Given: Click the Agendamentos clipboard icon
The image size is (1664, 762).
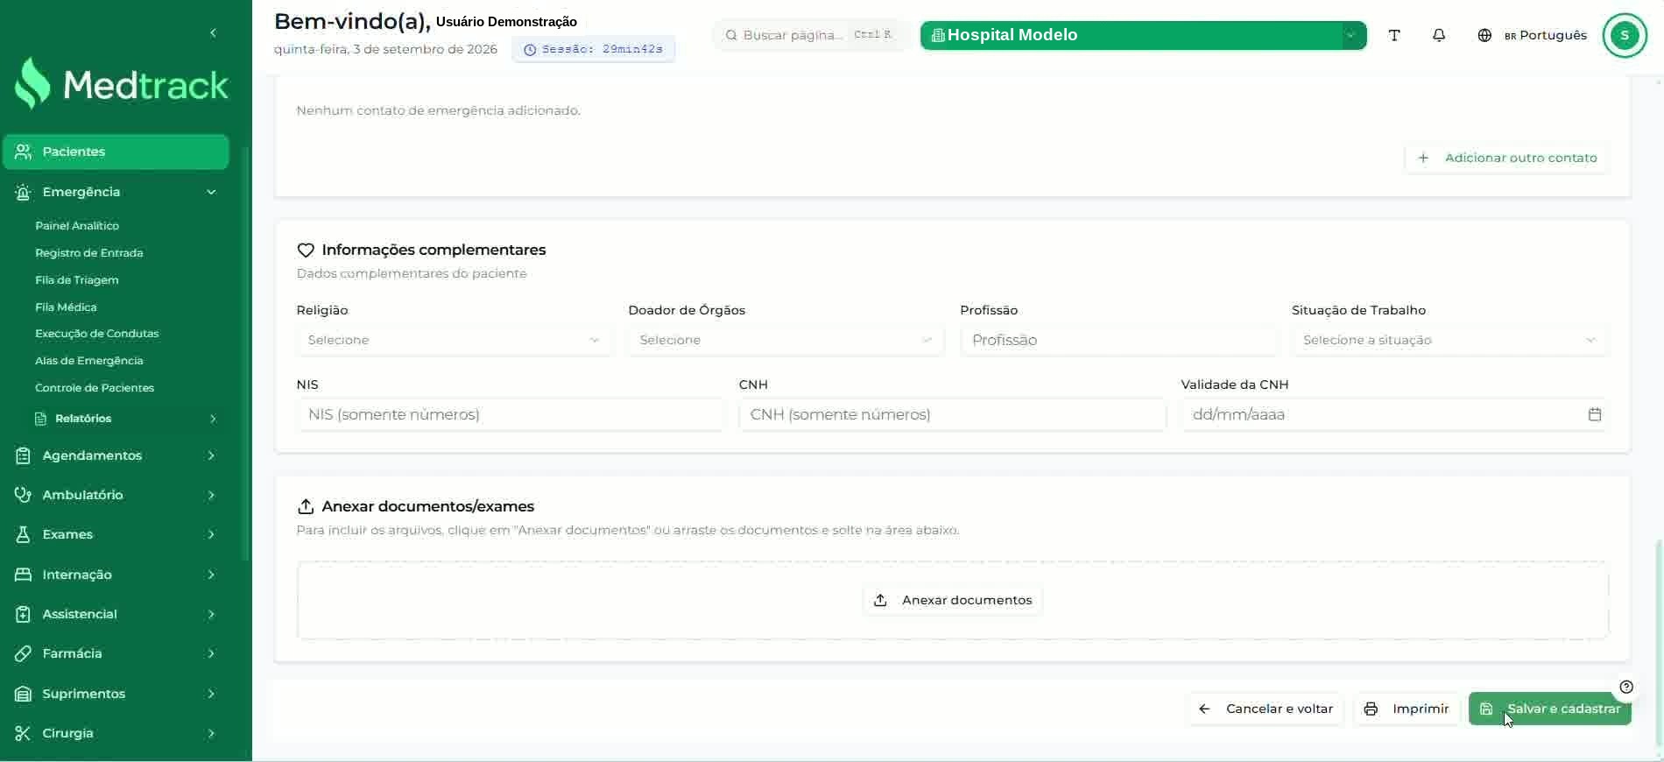Looking at the screenshot, I should [24, 455].
